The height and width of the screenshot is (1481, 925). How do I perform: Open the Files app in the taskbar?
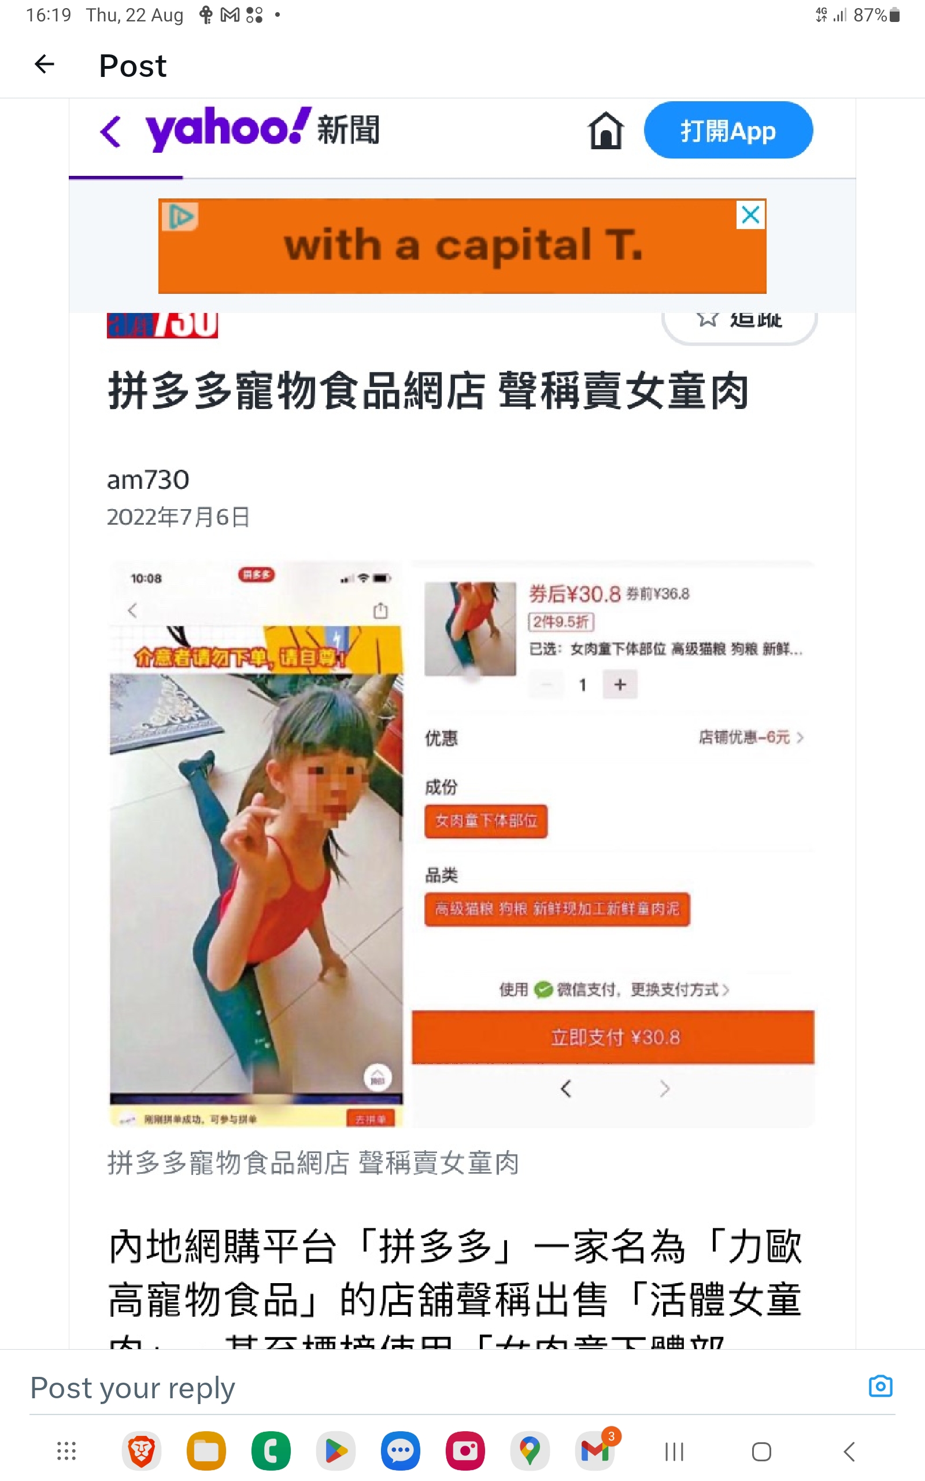click(x=206, y=1451)
